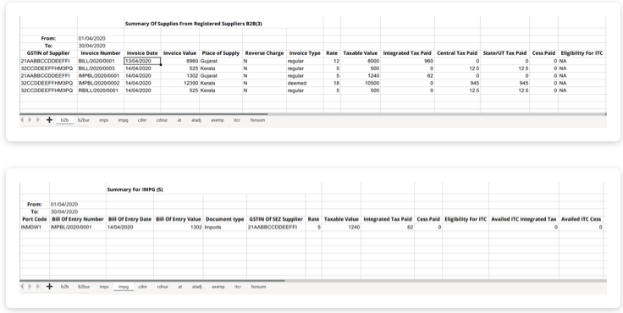Select atadj tab in the lower spreadsheet
The width and height of the screenshot is (623, 313).
coord(197,287)
